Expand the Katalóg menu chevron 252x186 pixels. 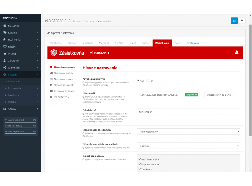[37, 32]
